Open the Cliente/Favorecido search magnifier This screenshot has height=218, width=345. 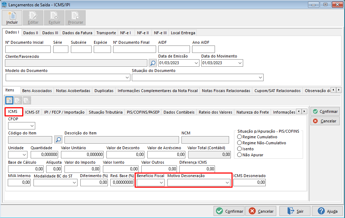[153, 63]
